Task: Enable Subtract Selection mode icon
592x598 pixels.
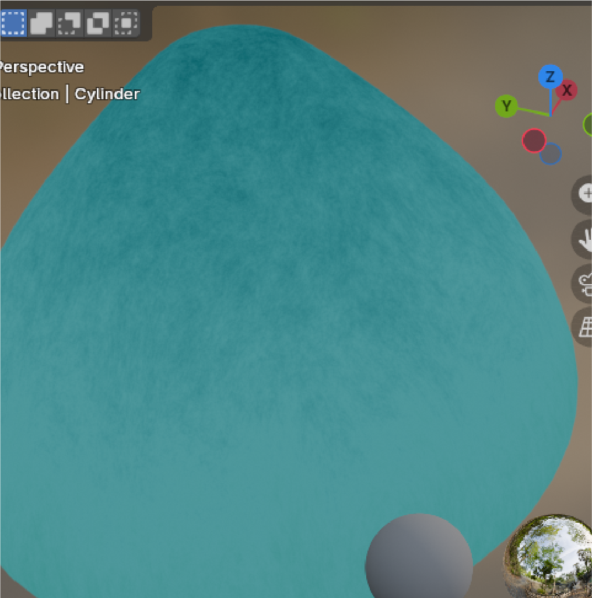Action: click(70, 23)
